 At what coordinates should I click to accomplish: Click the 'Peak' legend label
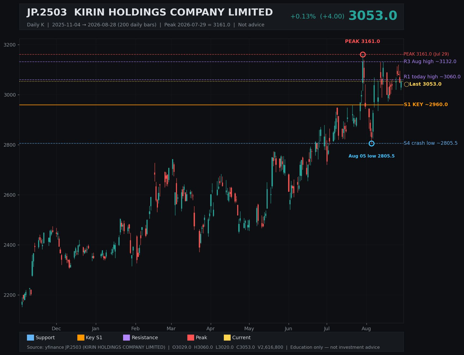click(202, 338)
